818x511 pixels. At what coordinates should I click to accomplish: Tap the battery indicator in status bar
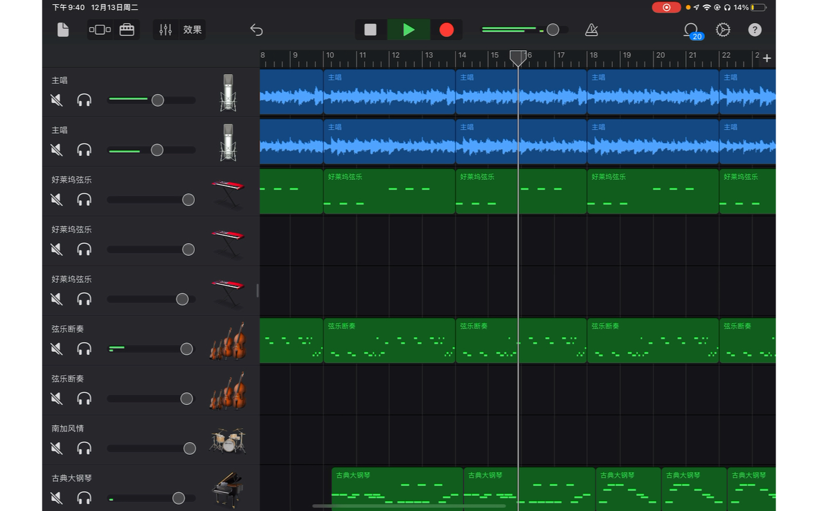[760, 7]
